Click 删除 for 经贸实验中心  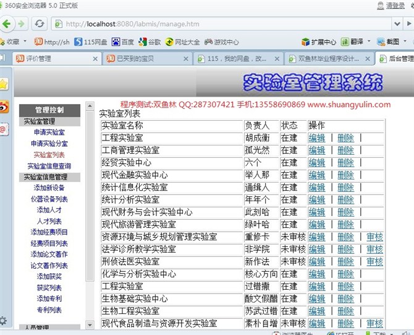[x=345, y=162]
